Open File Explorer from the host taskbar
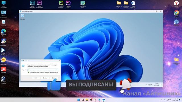 [x=87, y=100]
